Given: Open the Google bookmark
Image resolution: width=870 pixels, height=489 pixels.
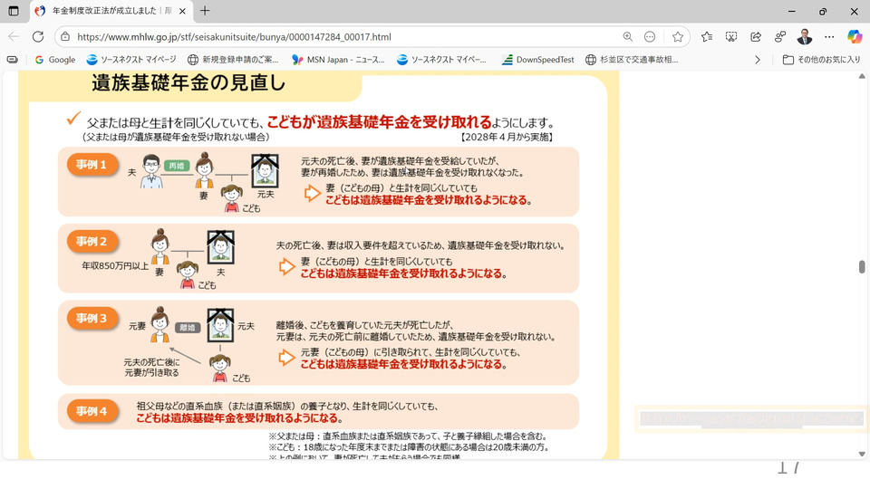Looking at the screenshot, I should click(55, 60).
